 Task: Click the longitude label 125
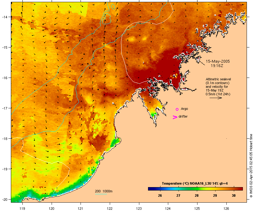point(197,209)
